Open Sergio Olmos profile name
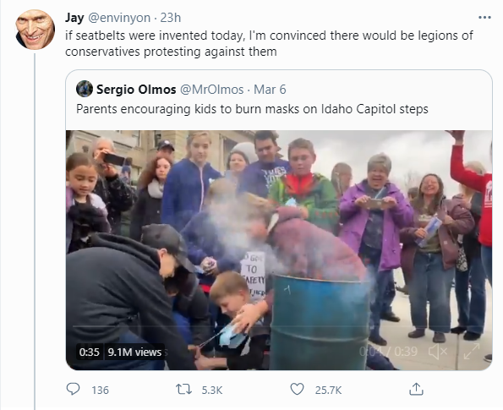This screenshot has height=410, width=503. 136,90
